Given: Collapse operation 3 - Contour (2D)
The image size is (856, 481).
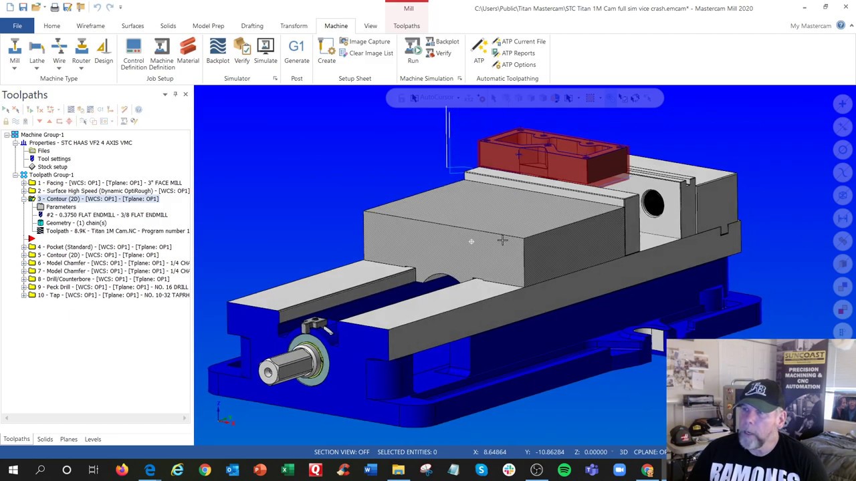Looking at the screenshot, I should (23, 199).
